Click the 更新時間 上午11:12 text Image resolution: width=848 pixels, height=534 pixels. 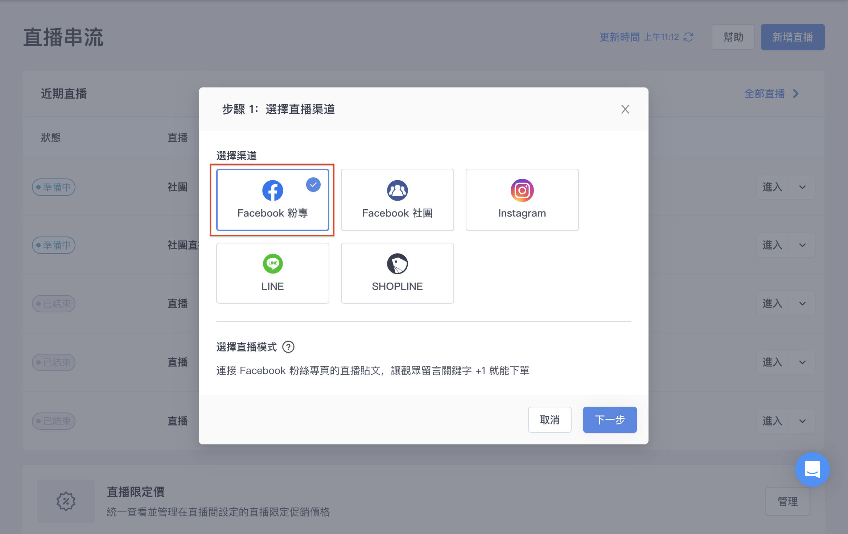(x=639, y=37)
